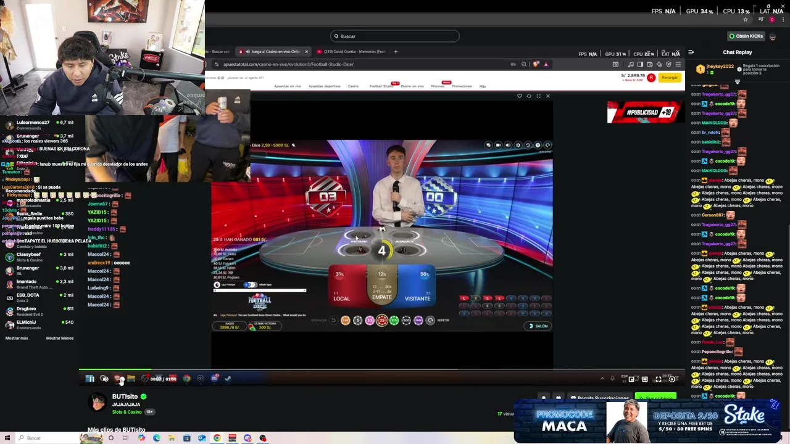The height and width of the screenshot is (444, 790).
Task: Open Chrome from Windows taskbar
Action: pos(217,438)
